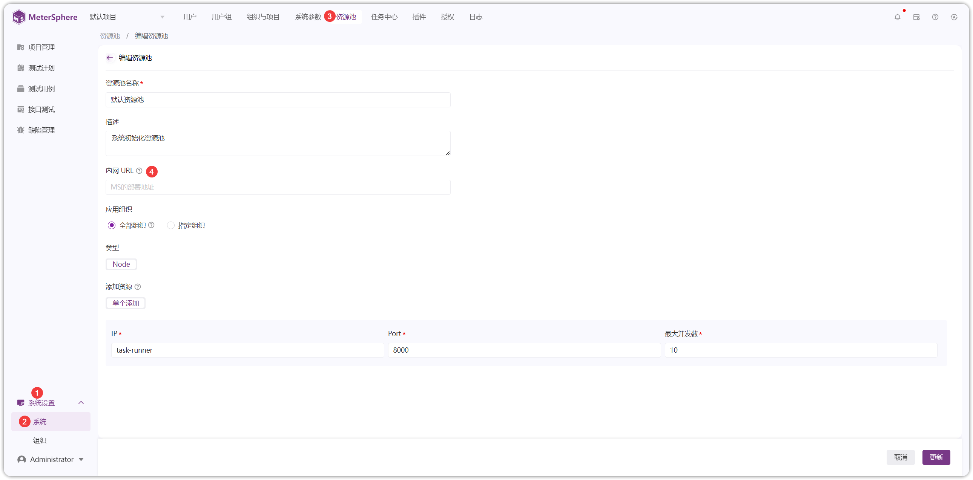The height and width of the screenshot is (480, 973).
Task: Switch to the 授权 tab
Action: point(447,17)
